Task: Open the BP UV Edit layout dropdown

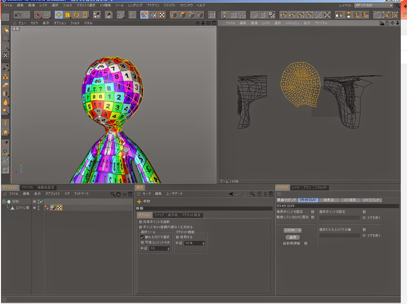Action: tap(374, 5)
